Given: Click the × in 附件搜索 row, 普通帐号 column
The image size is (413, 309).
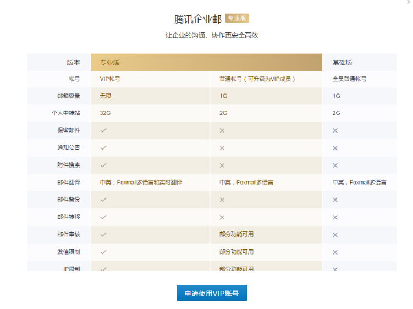Looking at the screenshot, I should pyautogui.click(x=222, y=165).
